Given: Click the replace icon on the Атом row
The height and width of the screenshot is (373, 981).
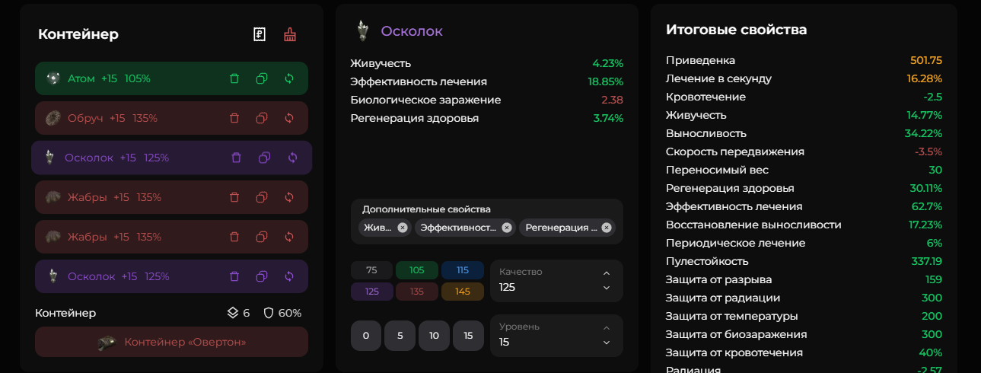Looking at the screenshot, I should click(289, 78).
